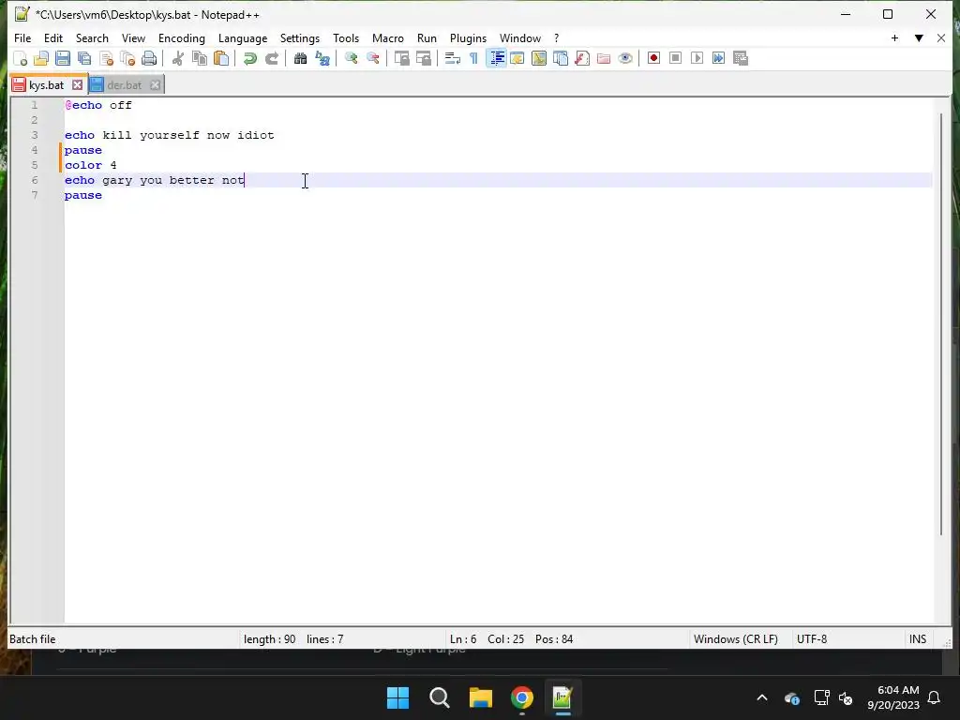This screenshot has height=720, width=960.
Task: Open the Windows Start button
Action: click(397, 697)
